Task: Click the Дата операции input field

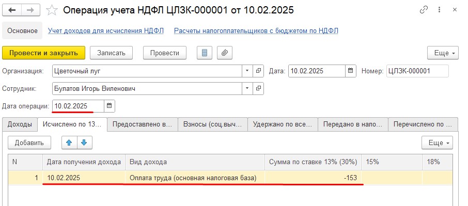Action: point(78,106)
